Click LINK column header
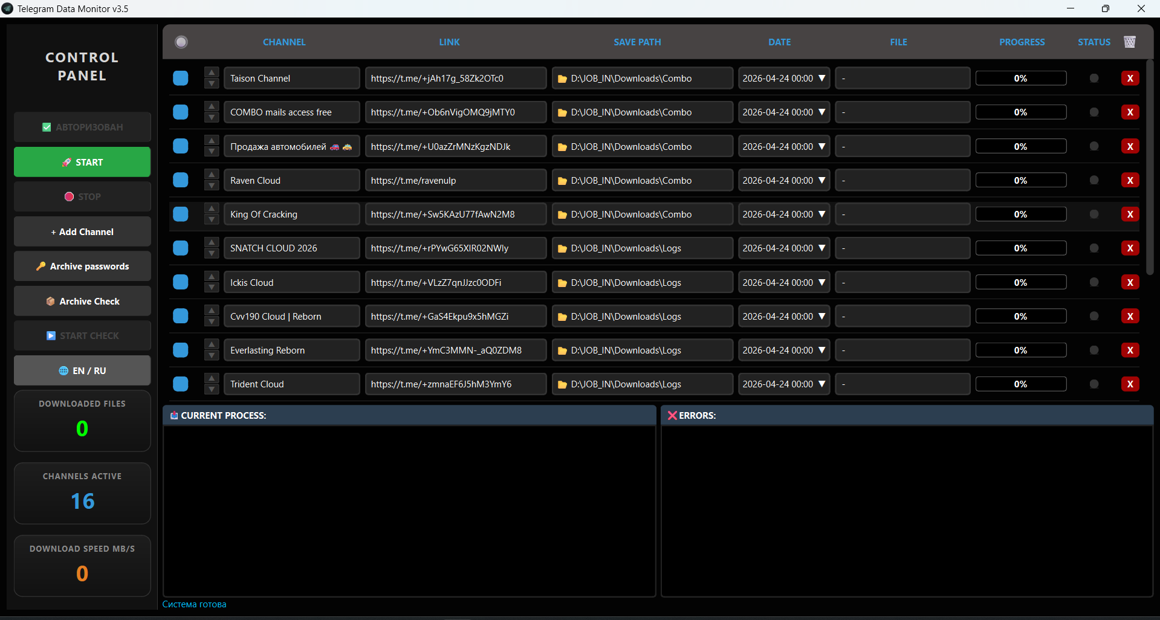 point(449,42)
